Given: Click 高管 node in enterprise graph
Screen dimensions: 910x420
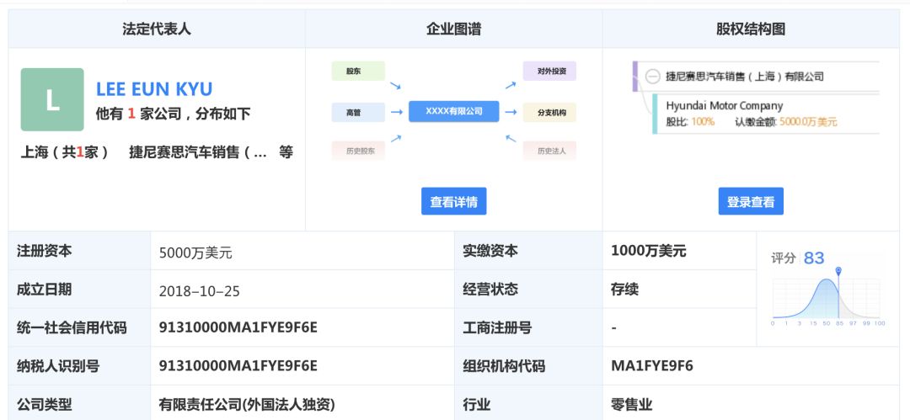Looking at the screenshot, I should 358,113.
